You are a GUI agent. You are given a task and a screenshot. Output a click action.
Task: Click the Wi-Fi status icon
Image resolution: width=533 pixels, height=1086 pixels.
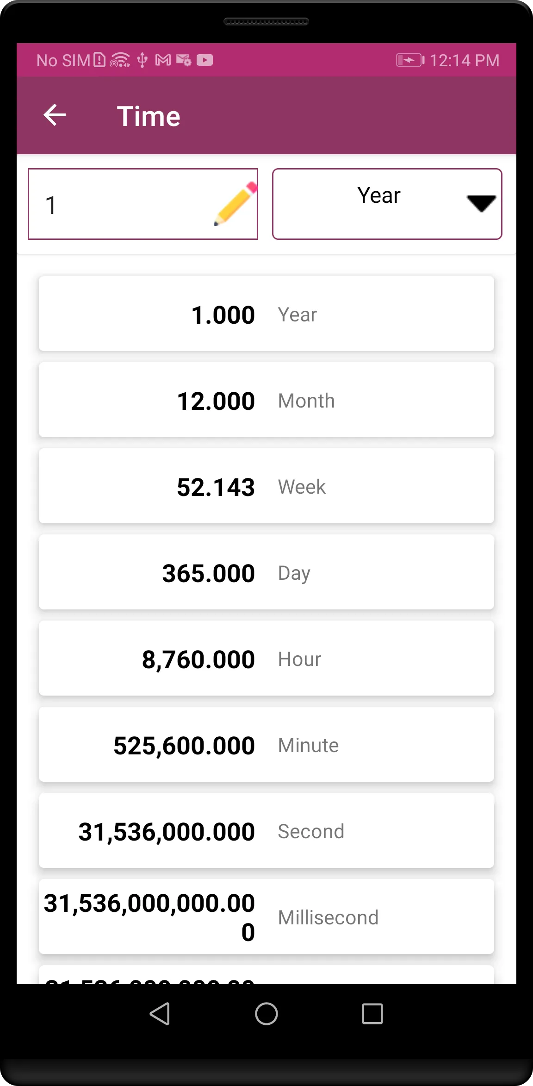pyautogui.click(x=120, y=60)
